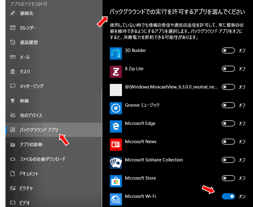The width and height of the screenshot is (253, 207).
Task: Click the Microsoft News app icon
Action: point(116,145)
